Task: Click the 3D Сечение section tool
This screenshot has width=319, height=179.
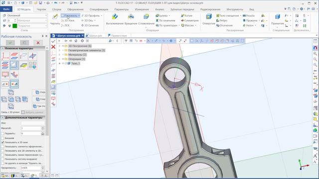Action: (90, 25)
